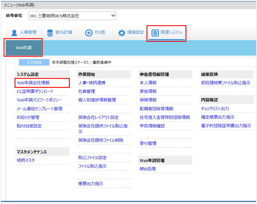Open 本人情報 link

148,83
